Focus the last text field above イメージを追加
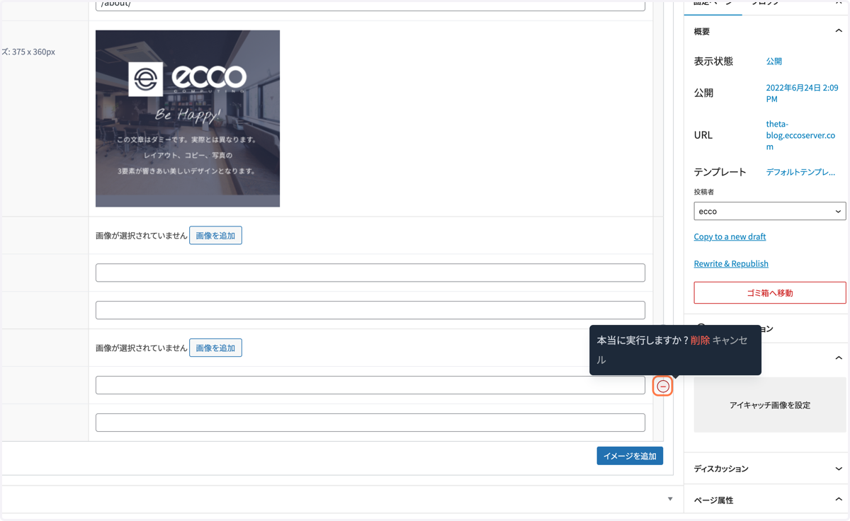850x521 pixels. pyautogui.click(x=370, y=423)
